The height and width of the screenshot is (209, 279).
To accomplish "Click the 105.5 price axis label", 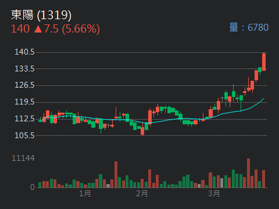I will tap(24, 135).
